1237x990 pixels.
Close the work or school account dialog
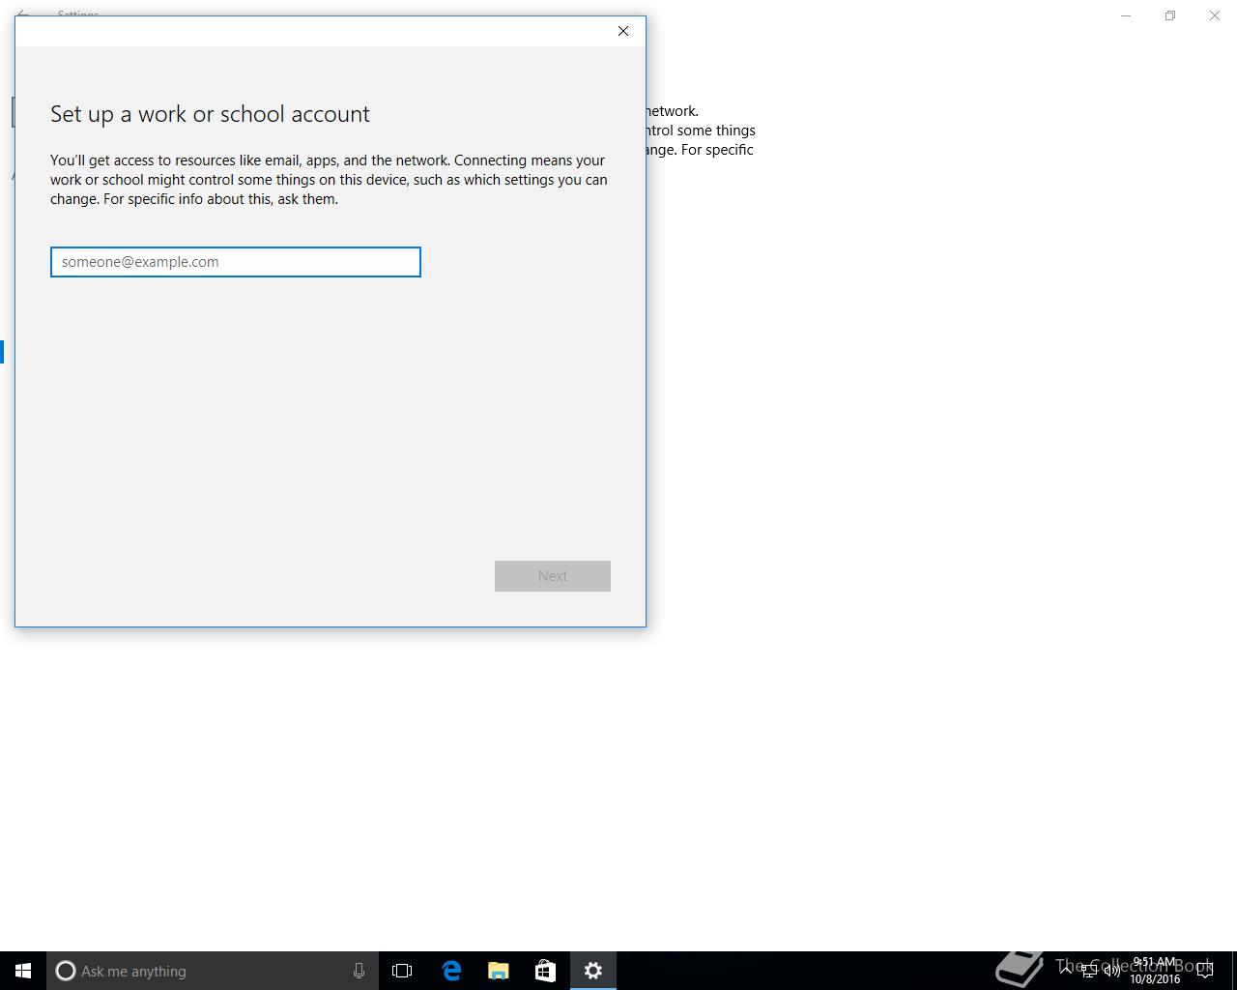pos(623,31)
